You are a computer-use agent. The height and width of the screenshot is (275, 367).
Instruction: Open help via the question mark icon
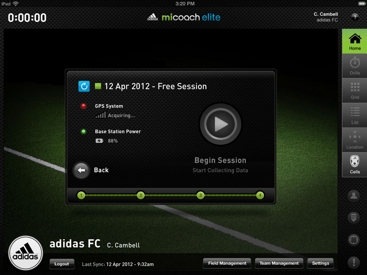point(355,17)
